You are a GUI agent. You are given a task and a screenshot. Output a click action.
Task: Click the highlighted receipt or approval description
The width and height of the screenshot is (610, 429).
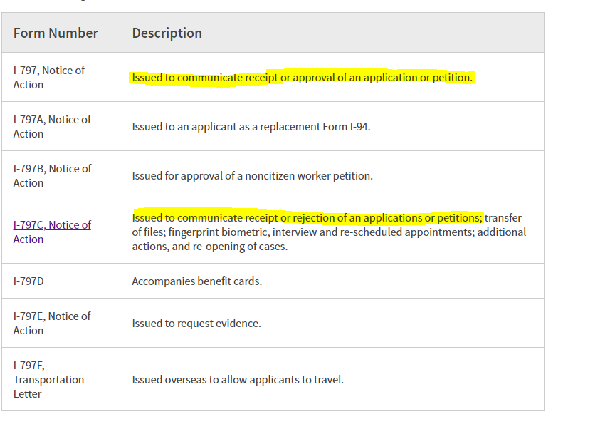click(302, 78)
